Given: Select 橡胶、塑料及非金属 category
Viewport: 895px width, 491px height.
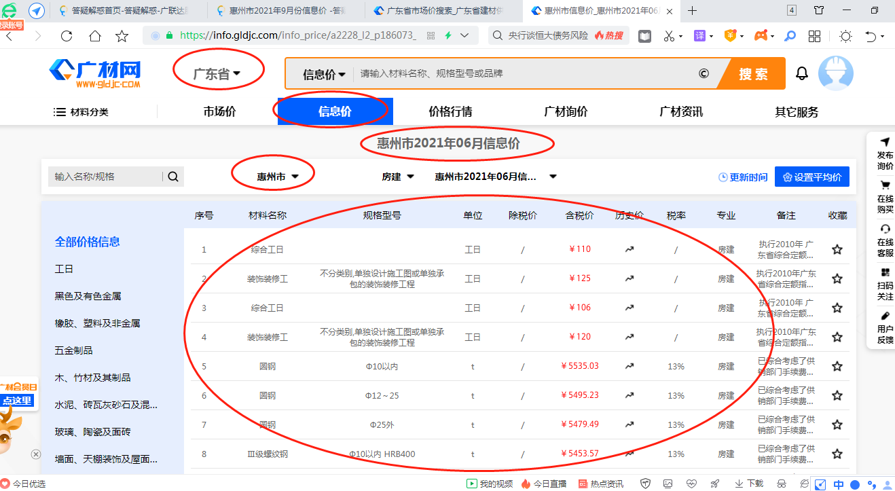Looking at the screenshot, I should [97, 323].
